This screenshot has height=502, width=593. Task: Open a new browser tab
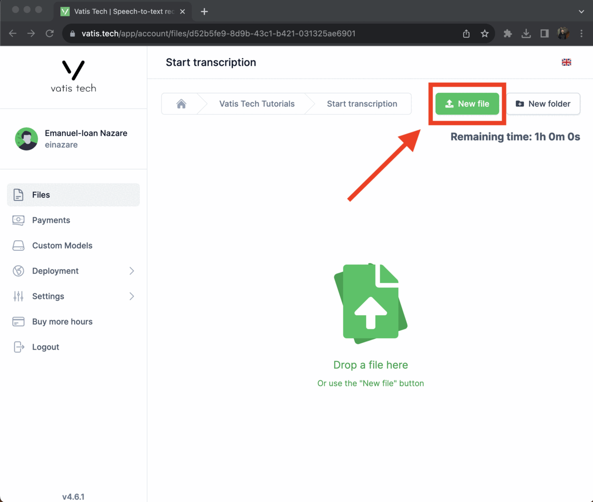[x=204, y=11]
